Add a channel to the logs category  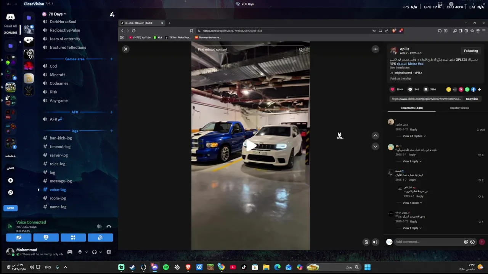pyautogui.click(x=111, y=131)
